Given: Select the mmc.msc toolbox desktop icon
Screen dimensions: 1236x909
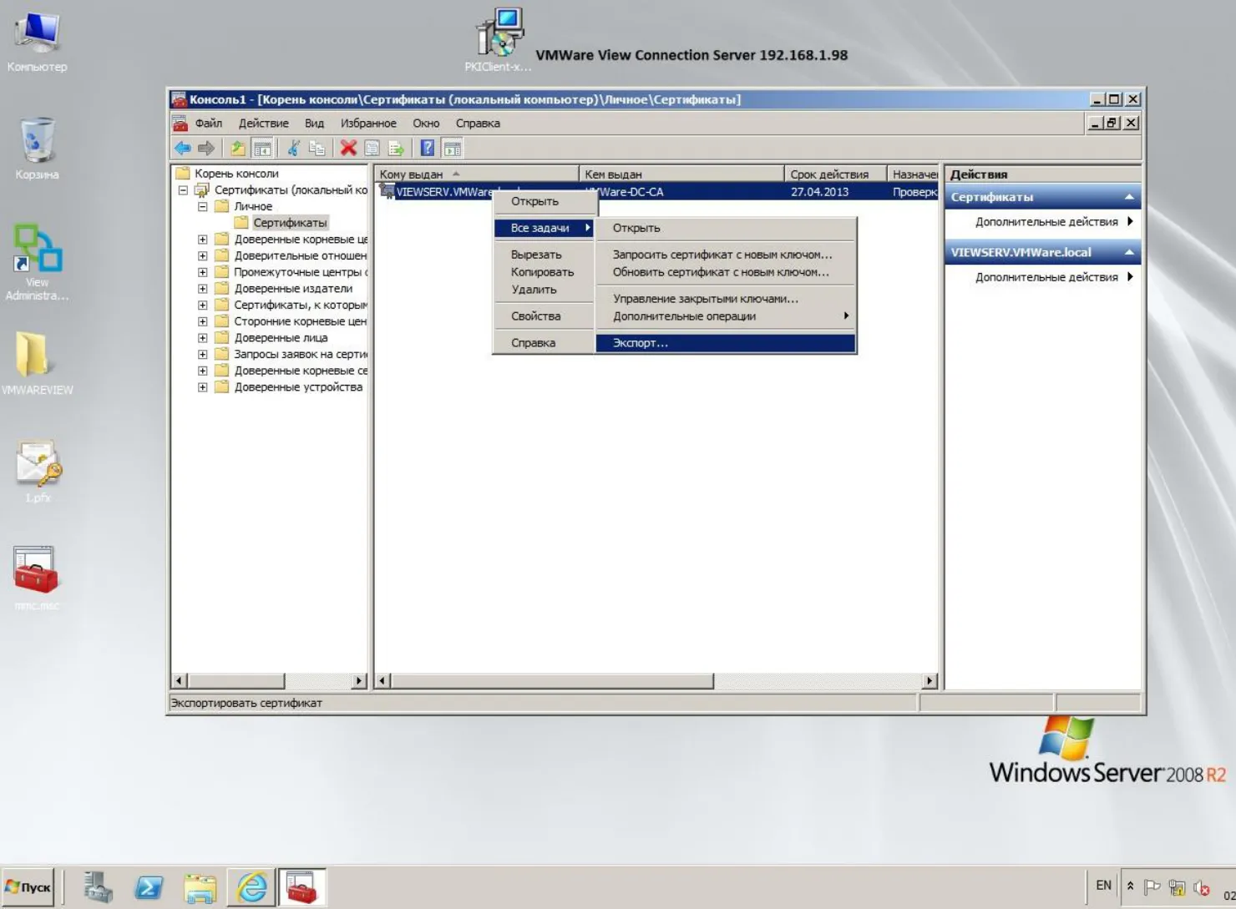Looking at the screenshot, I should [36, 578].
